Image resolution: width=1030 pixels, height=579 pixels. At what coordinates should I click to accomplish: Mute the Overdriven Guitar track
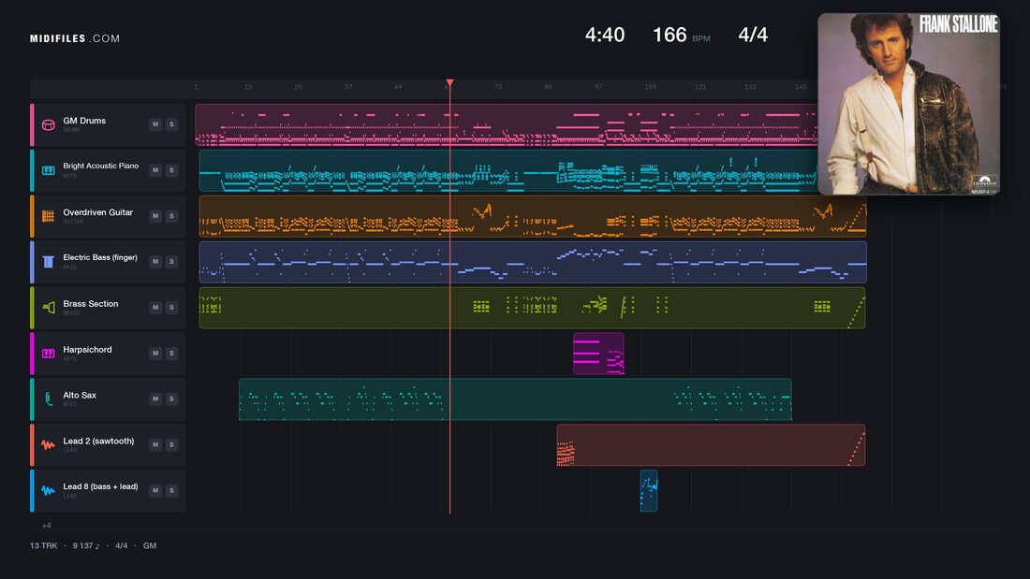(x=155, y=216)
